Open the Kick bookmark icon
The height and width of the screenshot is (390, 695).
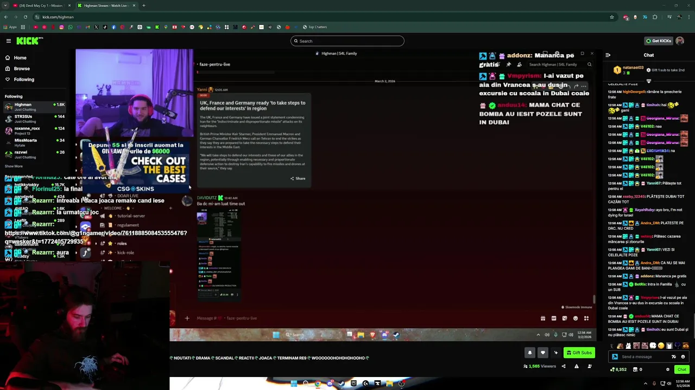(x=157, y=27)
